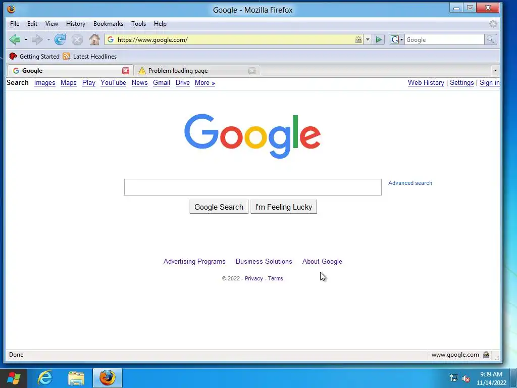Open the History menu
Viewport: 517px width, 388px height.
coord(76,24)
